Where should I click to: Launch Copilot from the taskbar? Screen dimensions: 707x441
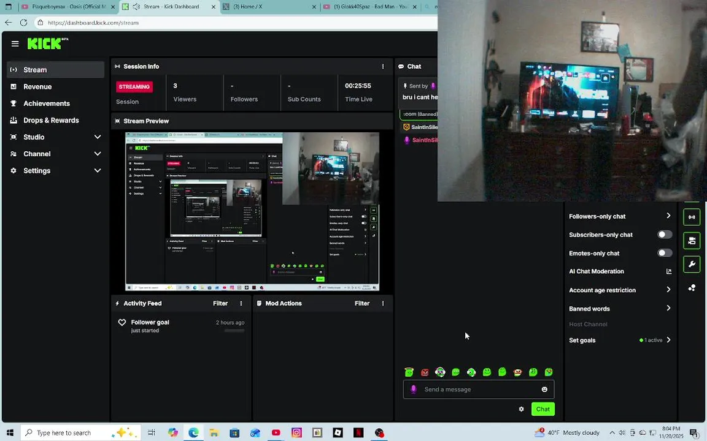click(172, 432)
